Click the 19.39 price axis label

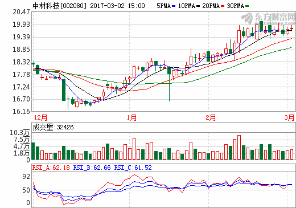coord(21,37)
